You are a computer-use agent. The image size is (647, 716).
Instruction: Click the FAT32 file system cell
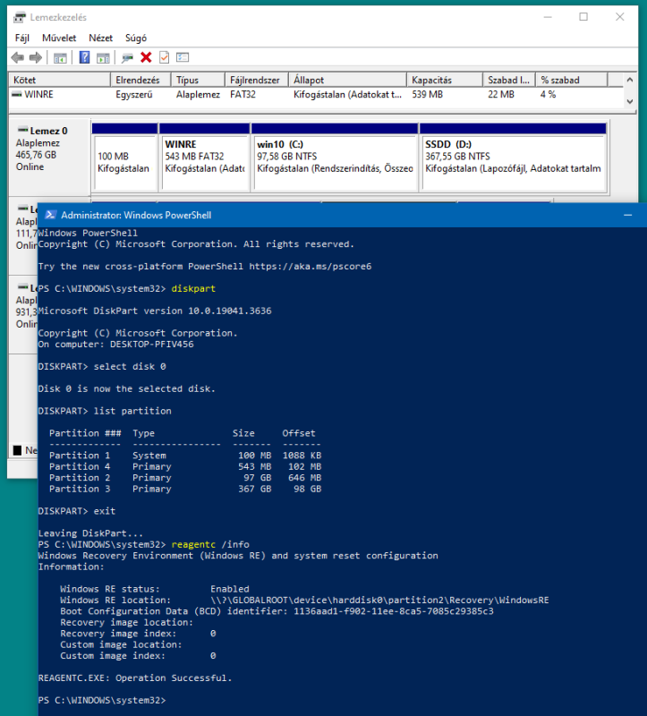[x=243, y=95]
